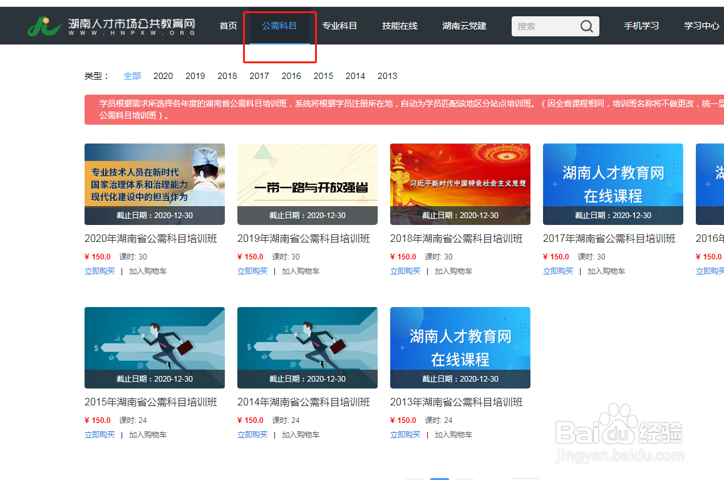Open title 2019年湖南省公需科目培训班
Viewport: 724px width, 480px height.
tap(304, 238)
